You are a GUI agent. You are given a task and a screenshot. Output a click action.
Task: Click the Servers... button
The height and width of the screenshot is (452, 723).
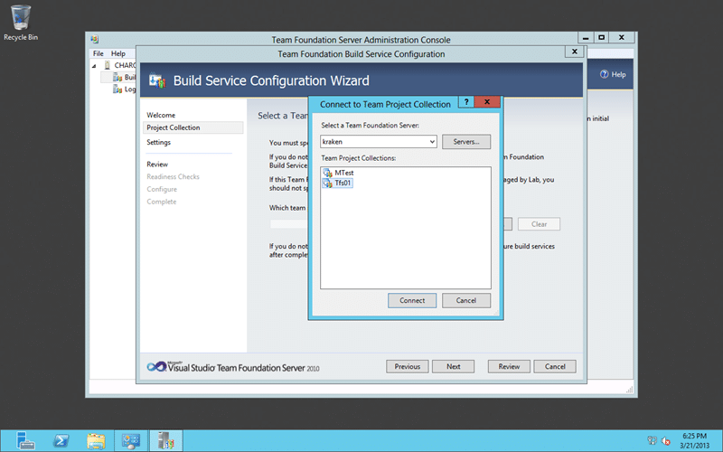465,142
